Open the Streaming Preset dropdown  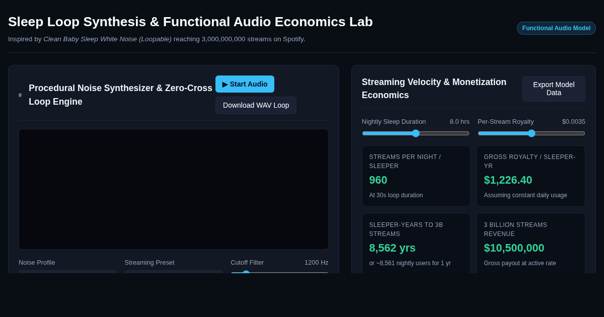[x=174, y=272]
